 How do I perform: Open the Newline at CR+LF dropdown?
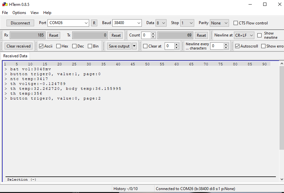coord(244,35)
